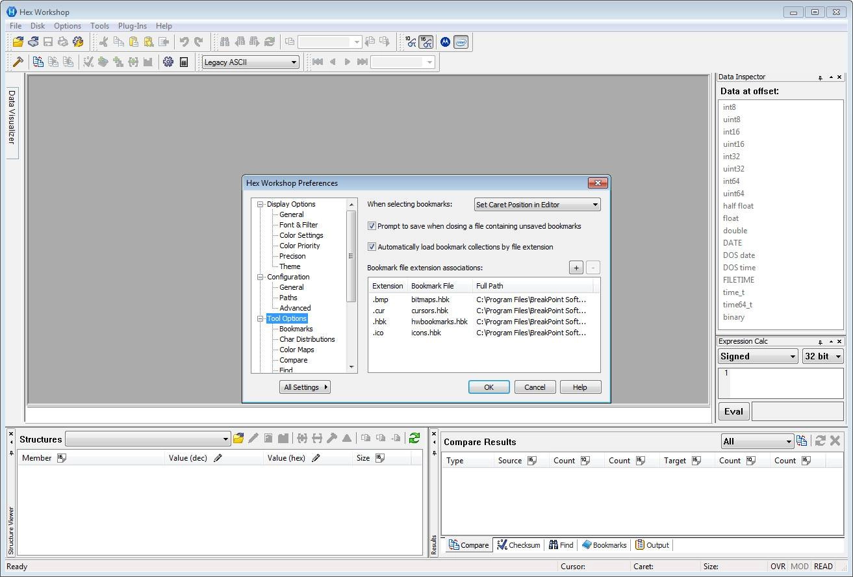
Task: Select Intel byte order icon
Action: pos(461,42)
